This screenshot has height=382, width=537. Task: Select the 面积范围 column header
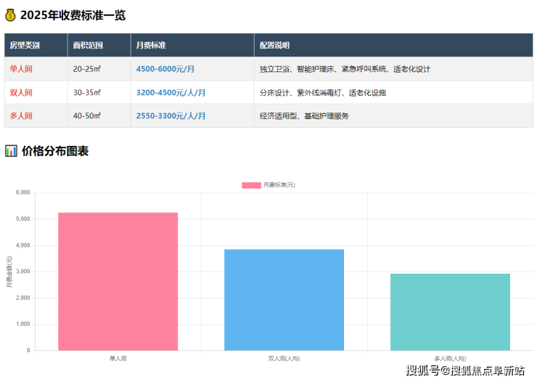point(88,45)
